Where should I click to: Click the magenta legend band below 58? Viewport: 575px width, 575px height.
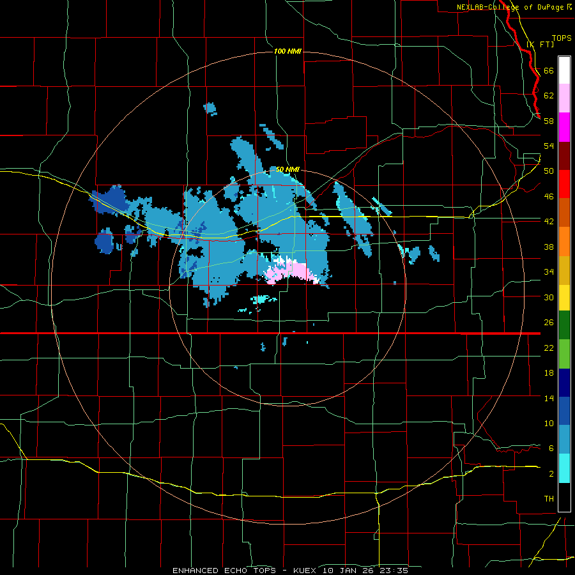coord(564,127)
